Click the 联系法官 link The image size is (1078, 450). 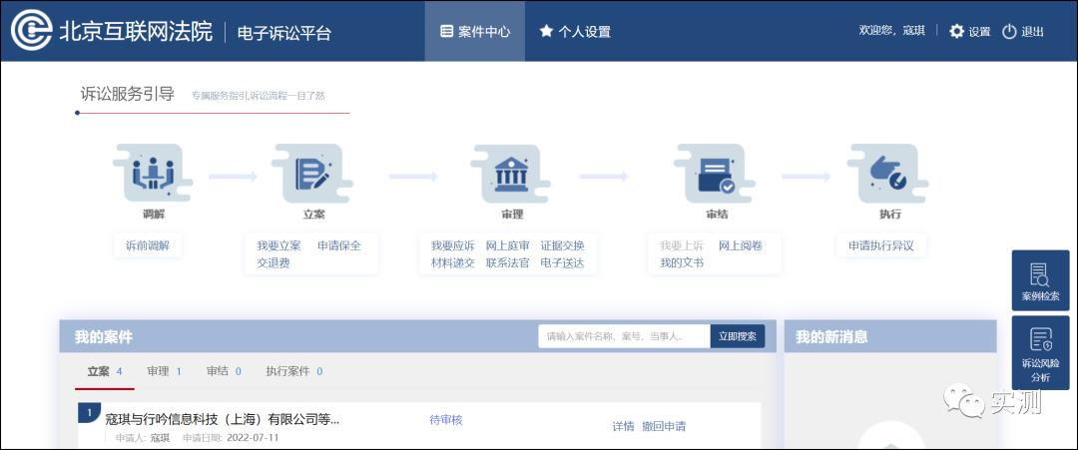click(507, 262)
